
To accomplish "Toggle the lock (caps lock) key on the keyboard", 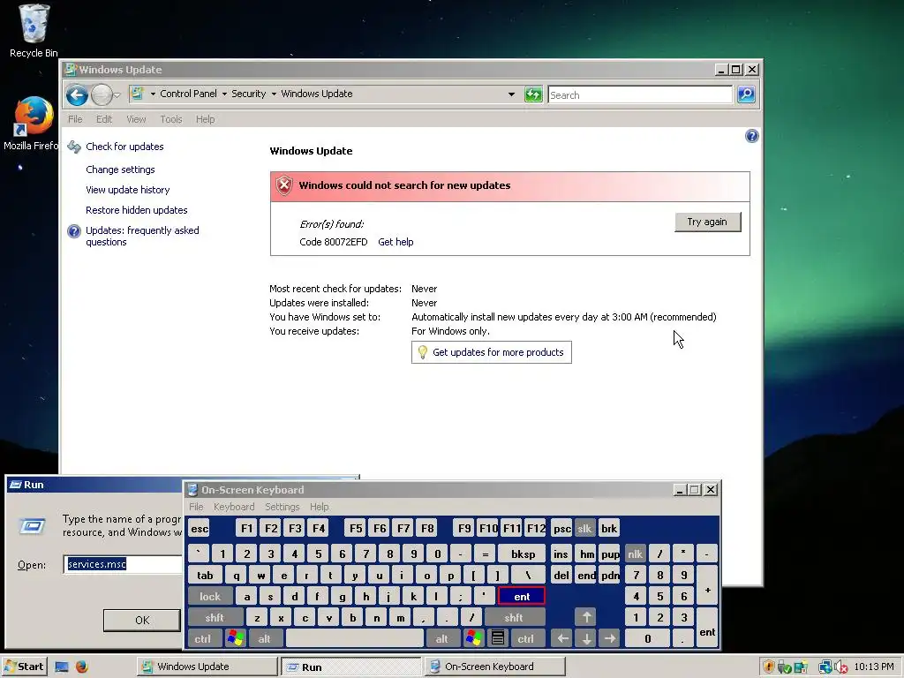I will click(x=210, y=596).
